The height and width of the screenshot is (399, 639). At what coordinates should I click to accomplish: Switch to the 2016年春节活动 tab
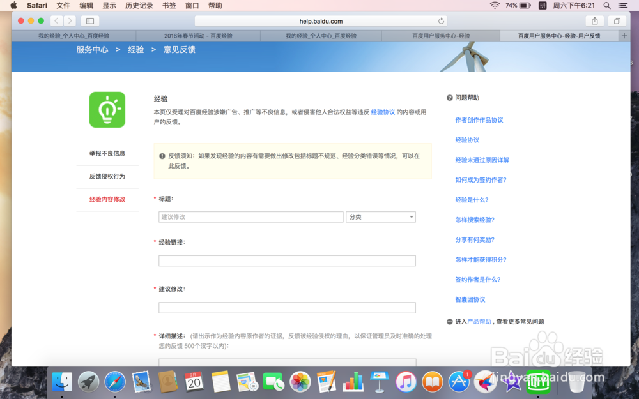(x=198, y=35)
